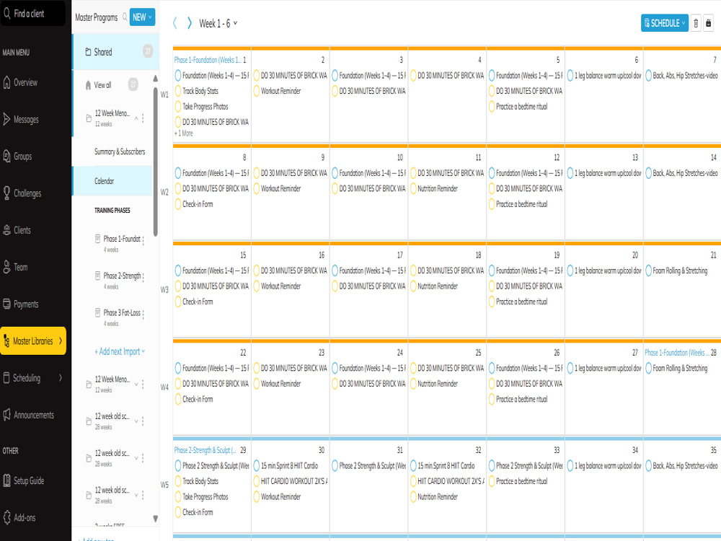This screenshot has height=541, width=721.
Task: Open the NEW dropdown button
Action: click(x=142, y=17)
